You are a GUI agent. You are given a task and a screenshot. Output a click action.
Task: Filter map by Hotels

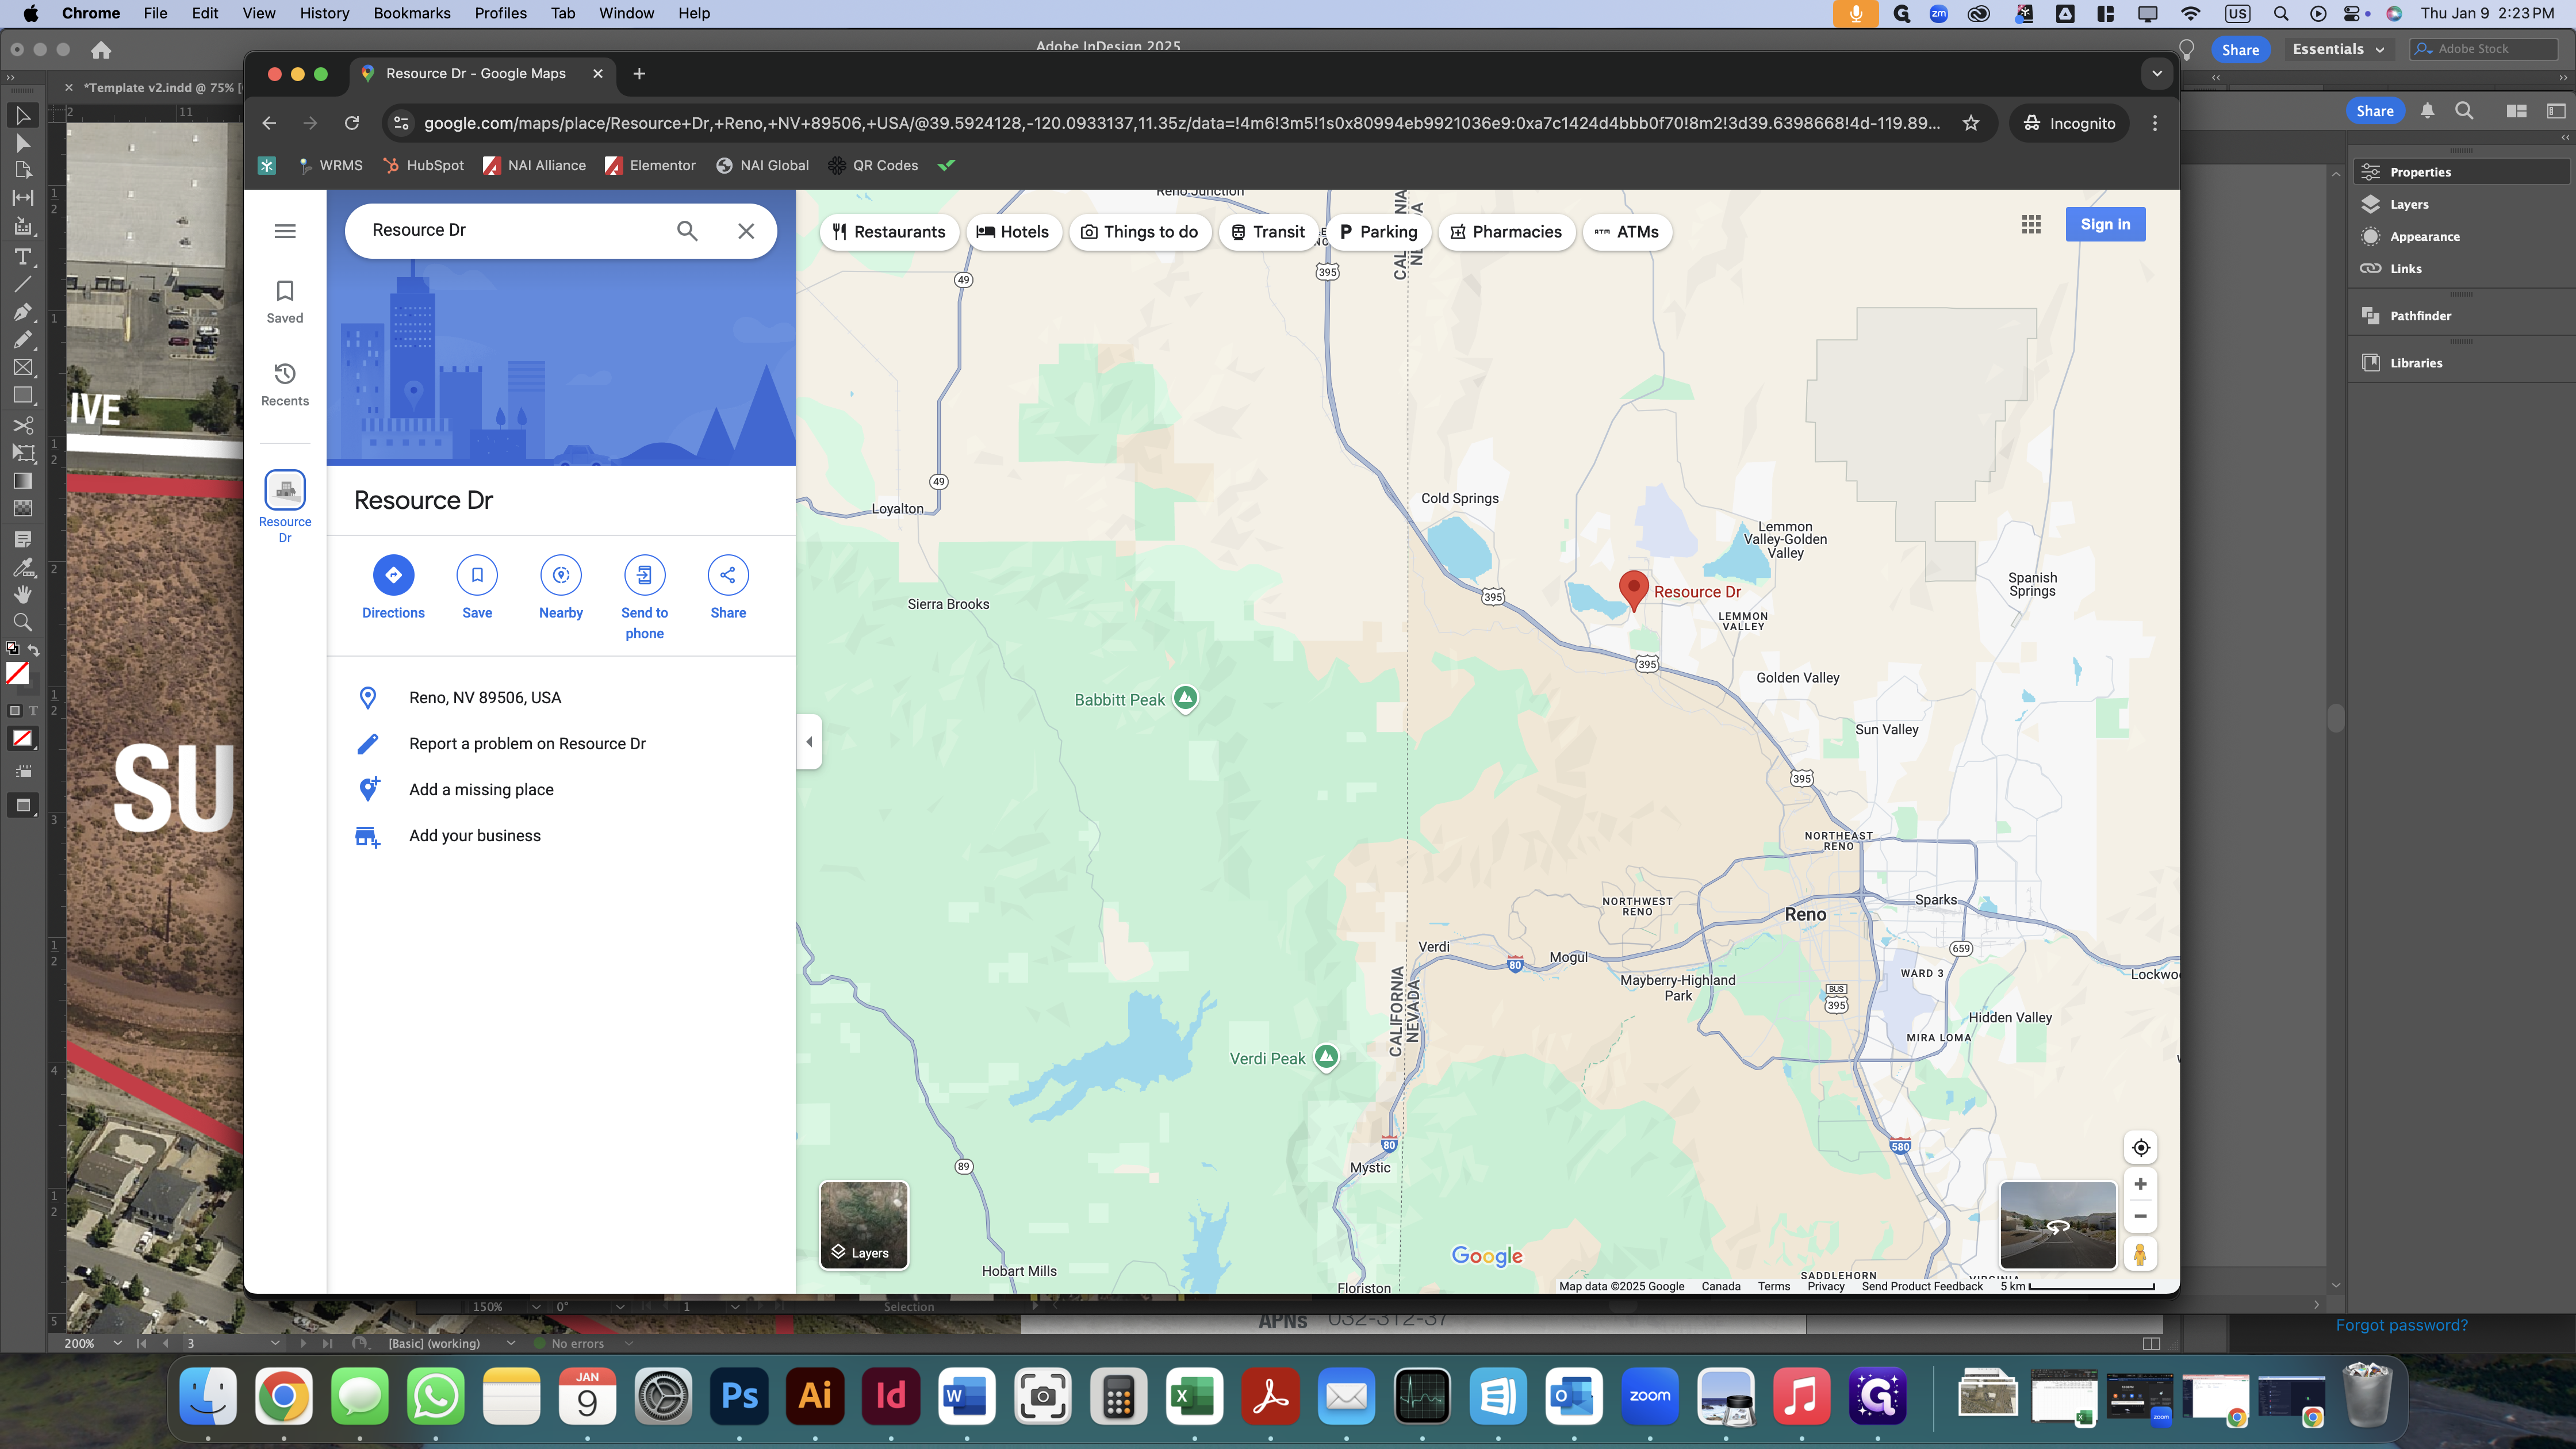point(1013,232)
